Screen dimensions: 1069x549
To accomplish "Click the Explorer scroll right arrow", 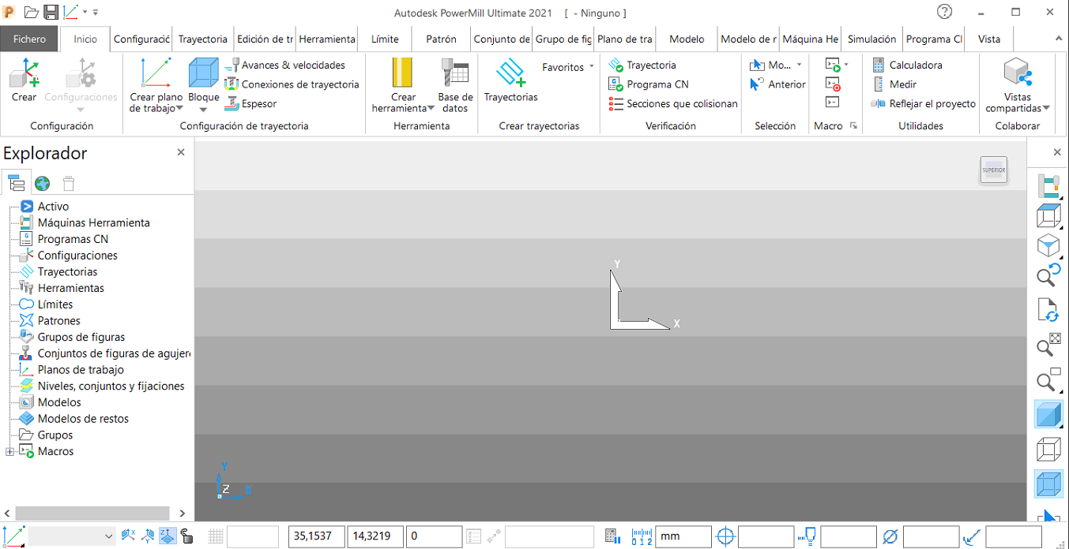I will tap(182, 514).
